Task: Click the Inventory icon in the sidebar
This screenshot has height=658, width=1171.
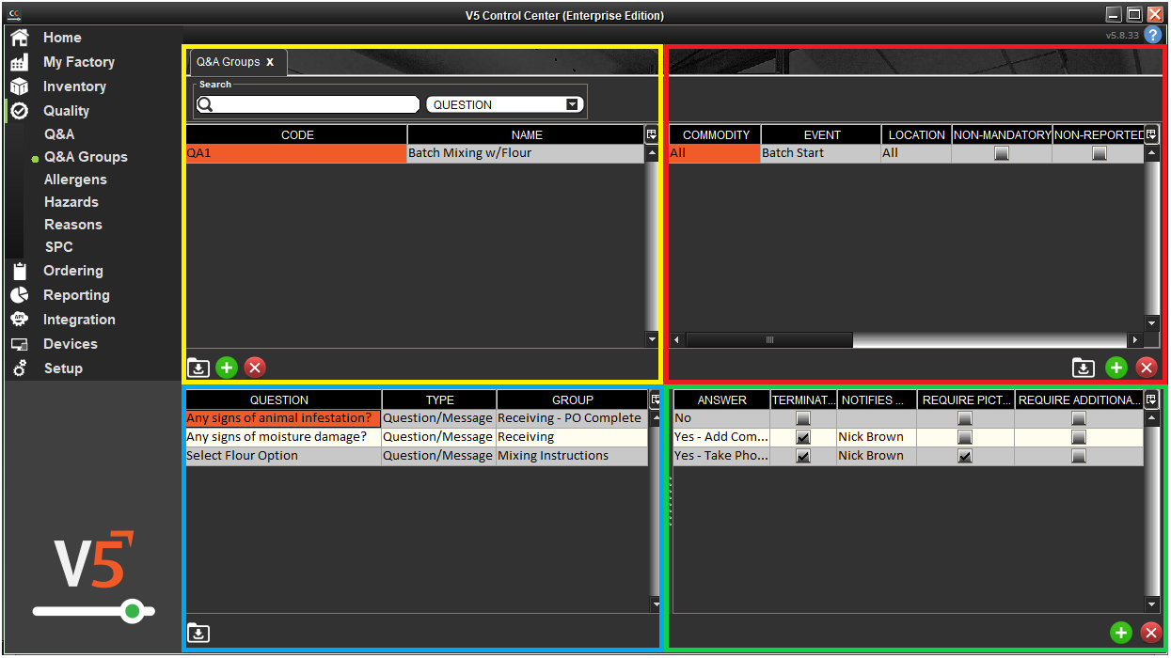Action: [x=19, y=86]
